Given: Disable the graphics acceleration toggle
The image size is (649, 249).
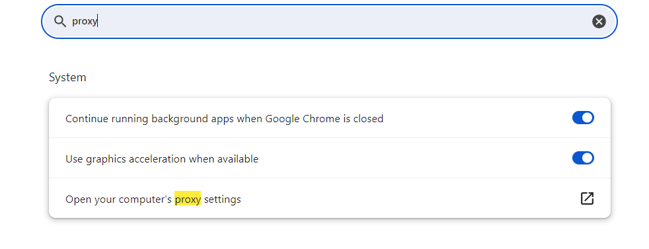Looking at the screenshot, I should 583,158.
